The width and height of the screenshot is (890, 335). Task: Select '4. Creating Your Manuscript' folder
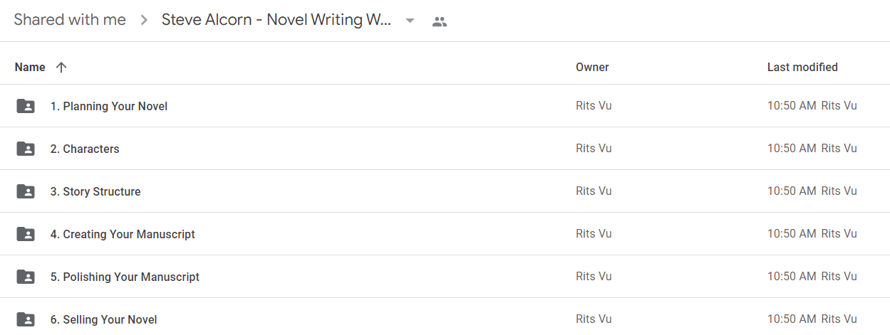(x=123, y=234)
